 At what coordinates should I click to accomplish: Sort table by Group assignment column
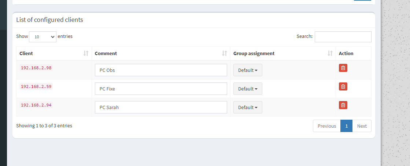point(283,53)
